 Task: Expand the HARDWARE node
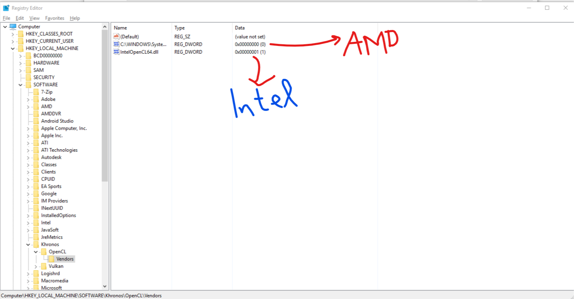pyautogui.click(x=21, y=63)
